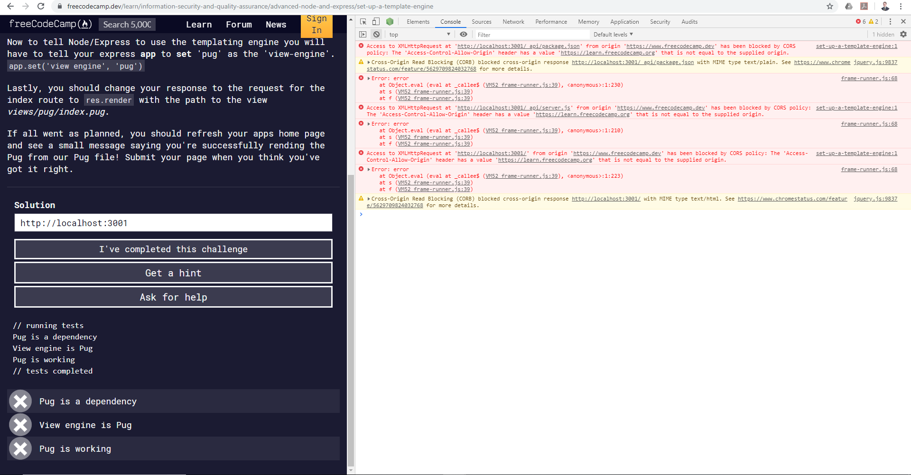Show the console sidebar panel
This screenshot has height=475, width=911.
[363, 34]
